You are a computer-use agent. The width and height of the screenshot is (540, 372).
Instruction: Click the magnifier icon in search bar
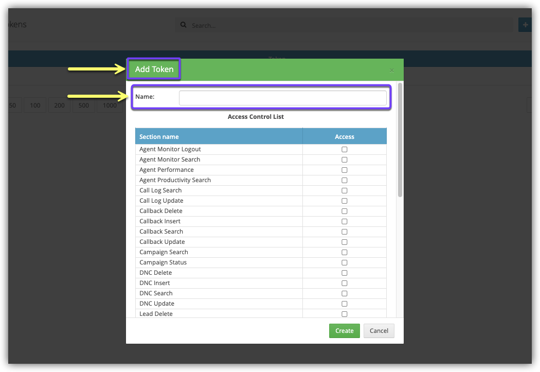click(184, 25)
